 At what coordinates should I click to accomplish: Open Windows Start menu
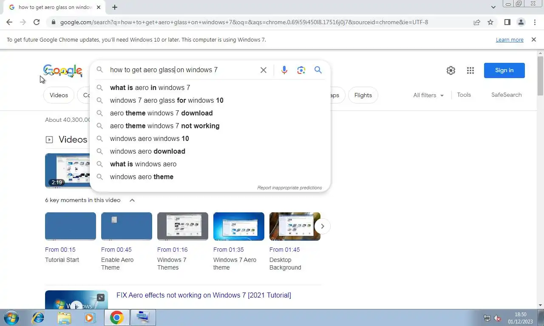coord(11,318)
